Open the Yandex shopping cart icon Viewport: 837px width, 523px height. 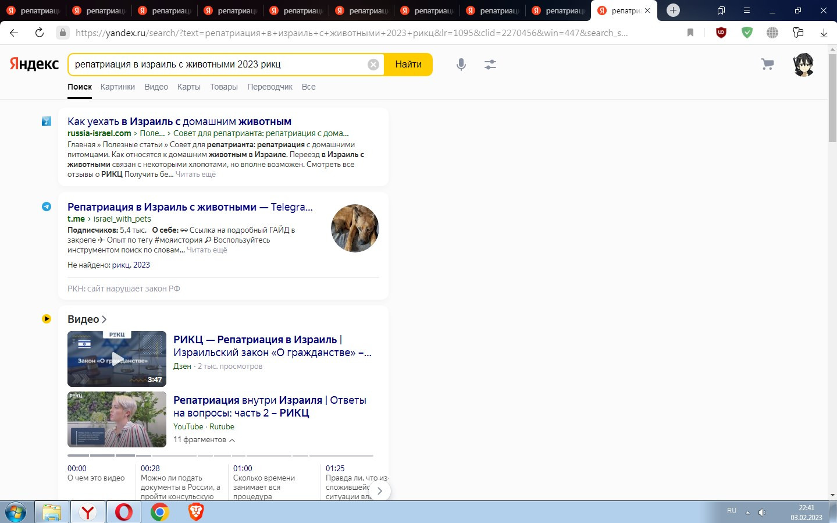[768, 64]
